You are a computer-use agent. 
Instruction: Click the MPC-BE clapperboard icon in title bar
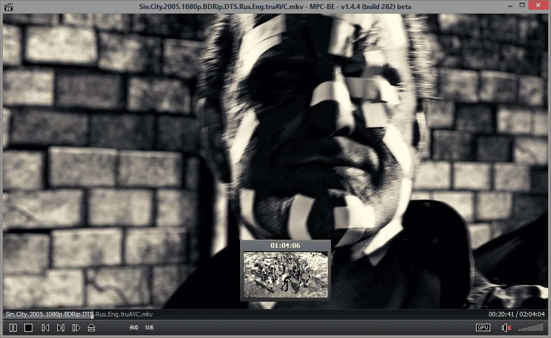point(9,6)
